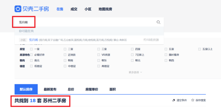Screen dimensions: 221x110
Task: Check the 二室 room type box
Action: 65,49
